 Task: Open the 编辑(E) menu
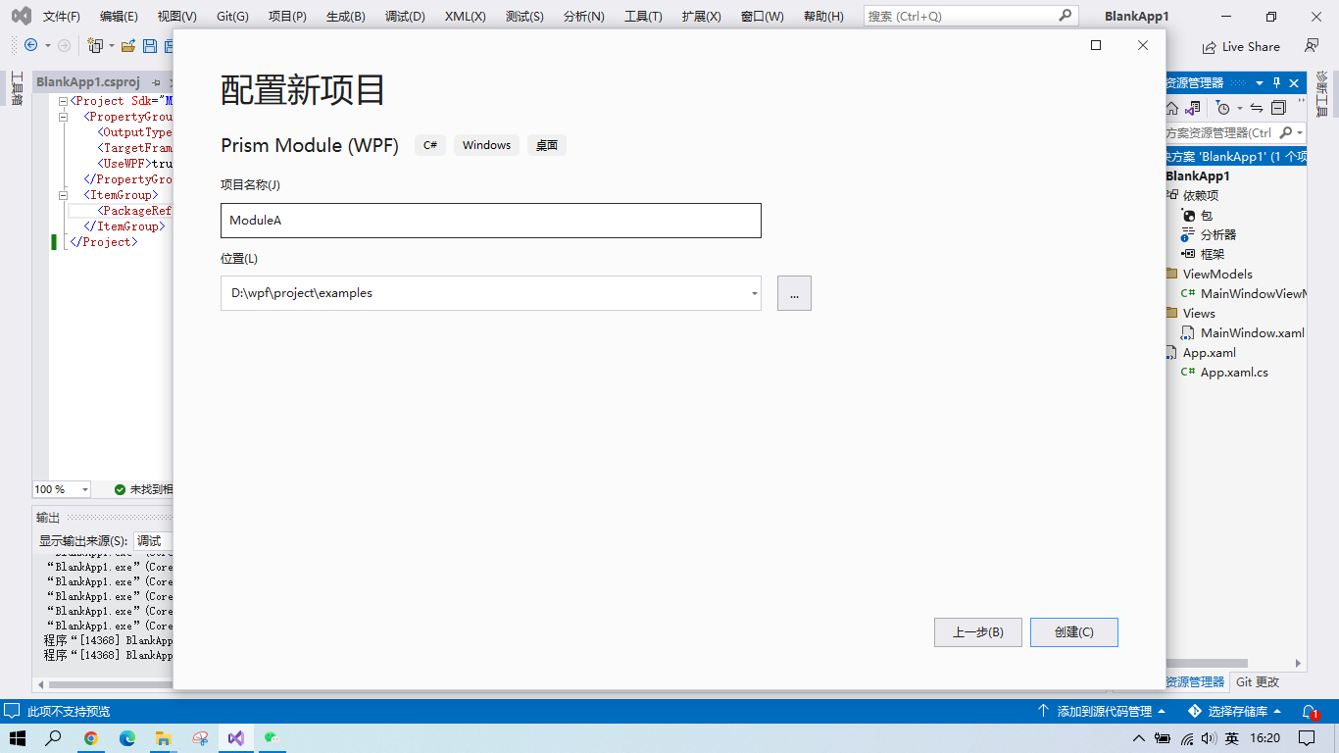point(119,17)
